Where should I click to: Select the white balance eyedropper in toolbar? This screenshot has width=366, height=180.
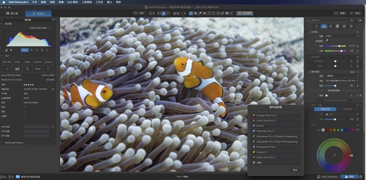coord(200,13)
